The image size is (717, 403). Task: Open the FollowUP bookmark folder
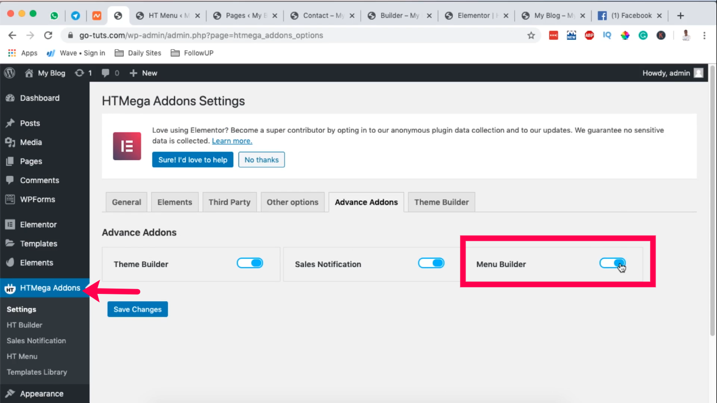tap(192, 53)
